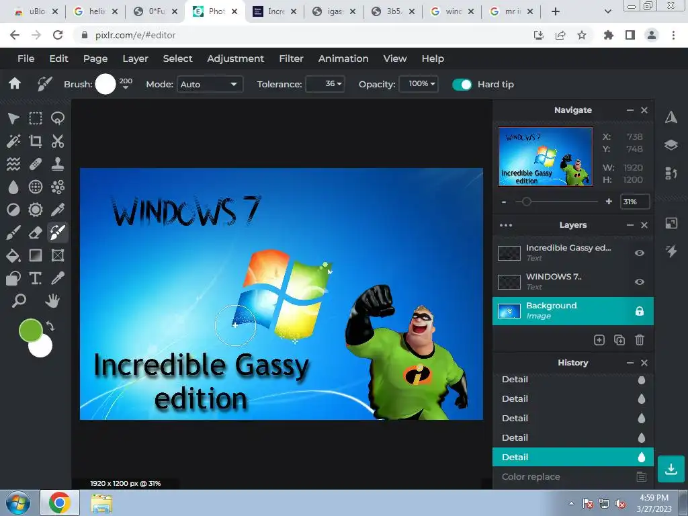This screenshot has width=688, height=516.
Task: Open the Tolerance value dropdown
Action: [x=325, y=84]
